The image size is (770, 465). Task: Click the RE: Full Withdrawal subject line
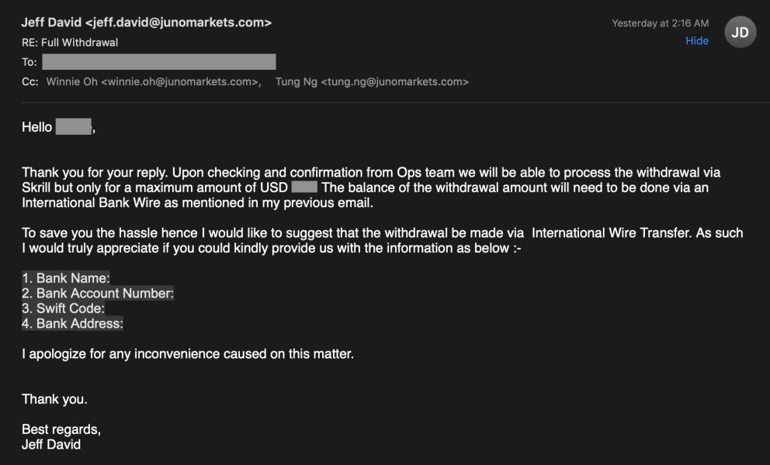[70, 43]
